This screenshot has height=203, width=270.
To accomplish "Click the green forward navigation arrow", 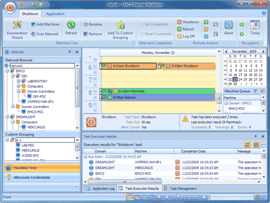I will (242, 34).
